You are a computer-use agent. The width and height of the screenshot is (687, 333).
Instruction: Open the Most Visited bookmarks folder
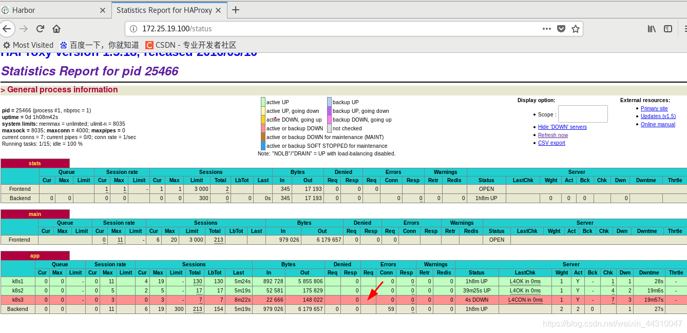pyautogui.click(x=28, y=45)
